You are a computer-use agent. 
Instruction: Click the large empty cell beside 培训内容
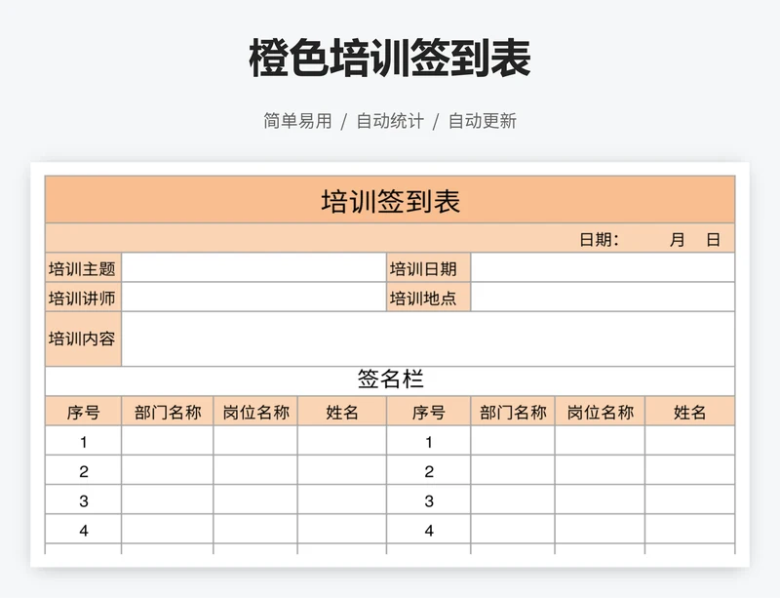428,339
